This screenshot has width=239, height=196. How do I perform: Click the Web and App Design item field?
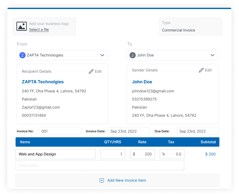[55, 154]
